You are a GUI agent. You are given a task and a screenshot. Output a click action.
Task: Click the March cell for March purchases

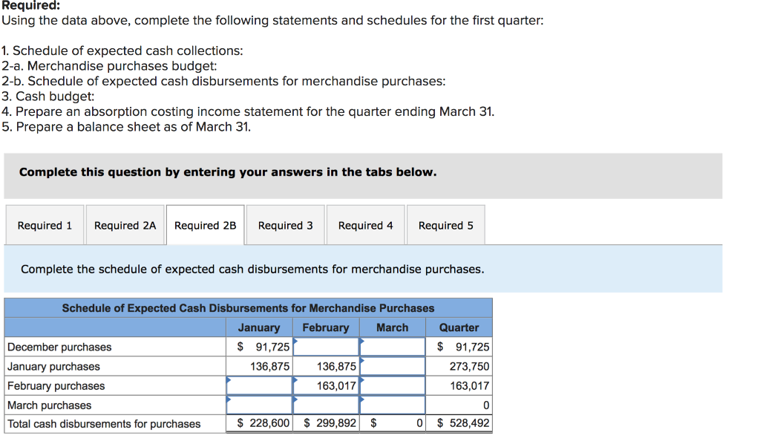(x=392, y=404)
